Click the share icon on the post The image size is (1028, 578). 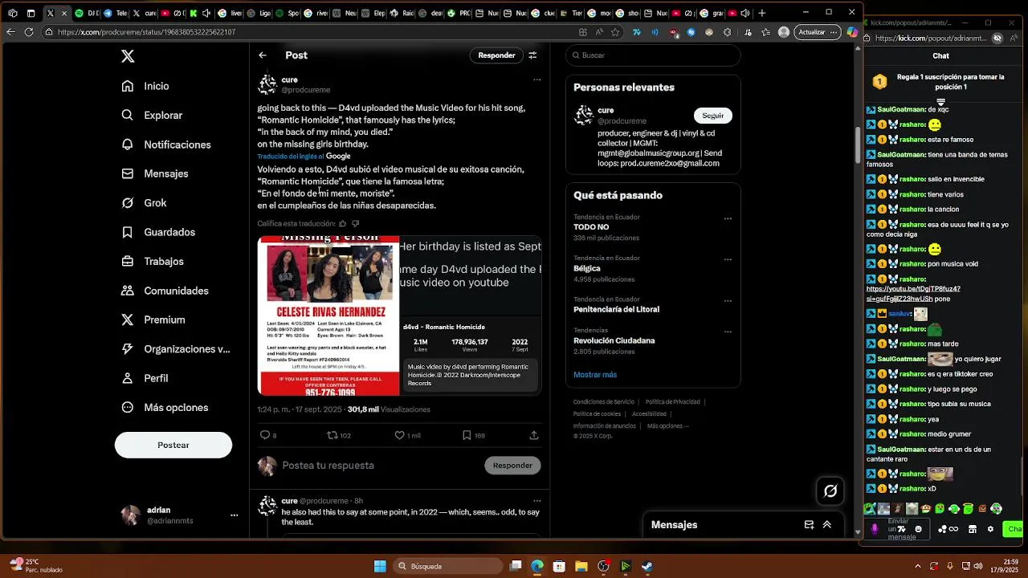(x=534, y=435)
